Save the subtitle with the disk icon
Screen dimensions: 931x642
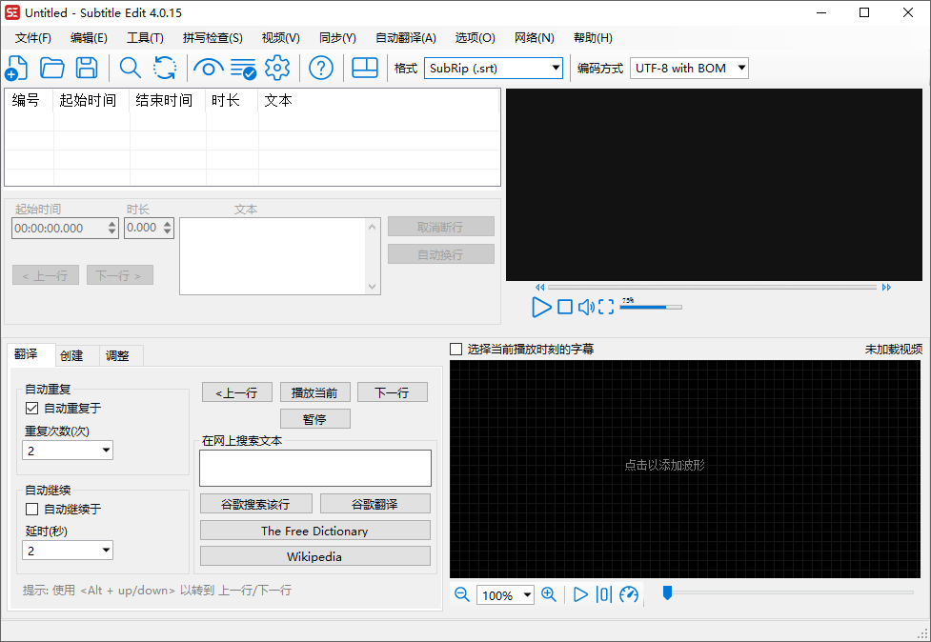87,67
